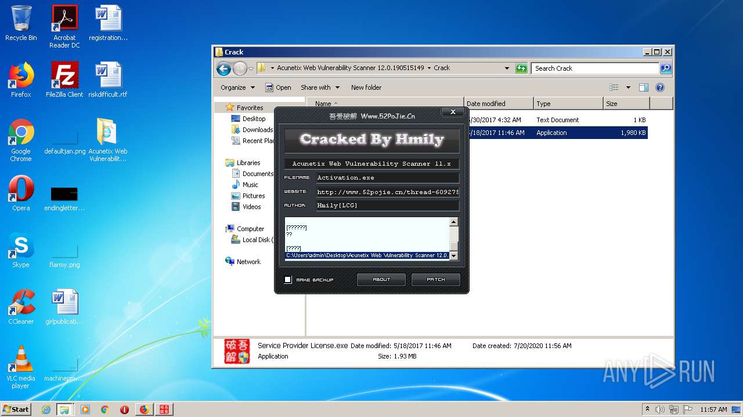743x417 pixels.
Task: Click the search magnifier icon in Explorer
Action: pyautogui.click(x=666, y=68)
